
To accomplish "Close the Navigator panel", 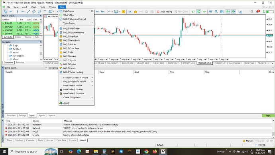I will 41,42.
